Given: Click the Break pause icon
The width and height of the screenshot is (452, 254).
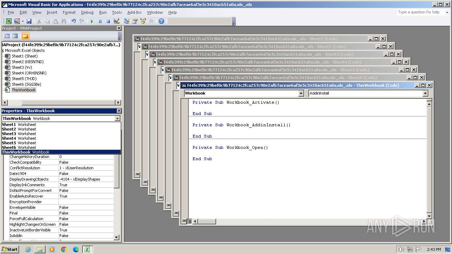Looking at the screenshot, I should [x=100, y=21].
